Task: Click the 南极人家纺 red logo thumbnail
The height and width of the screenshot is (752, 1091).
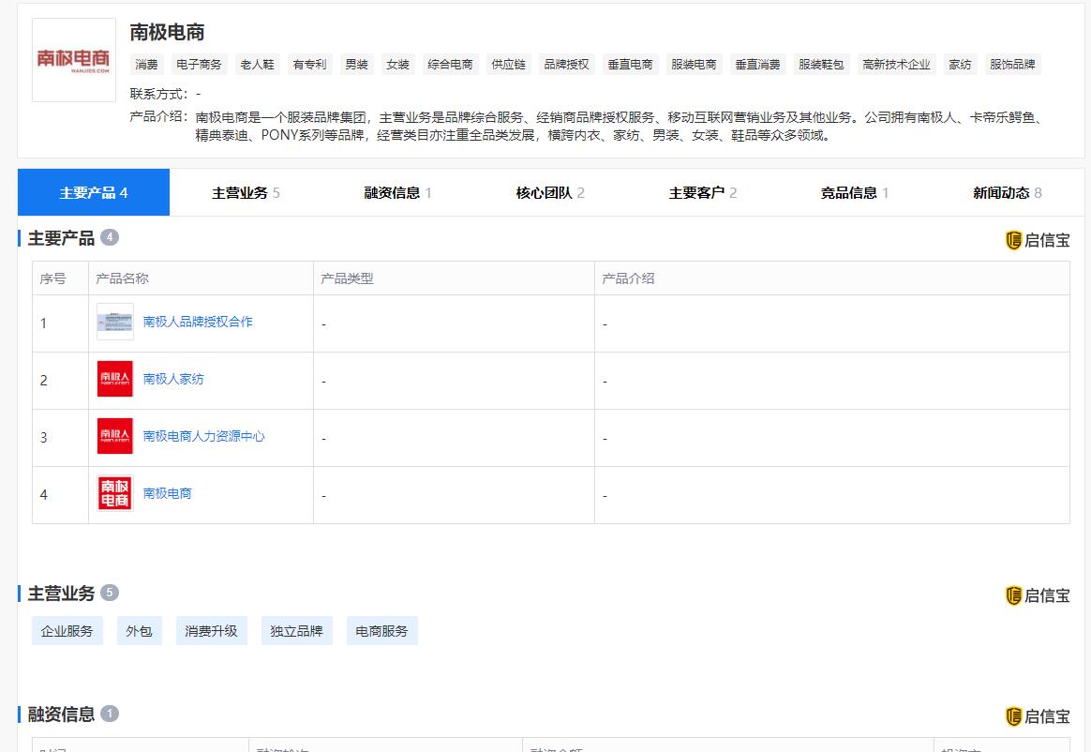Action: (114, 380)
